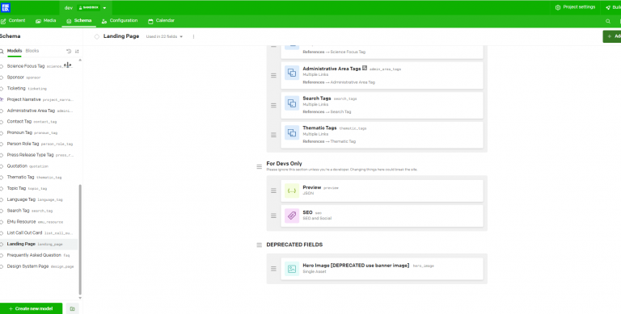The image size is (621, 314).
Task: Open the Thematic Tag model
Action: (39, 177)
